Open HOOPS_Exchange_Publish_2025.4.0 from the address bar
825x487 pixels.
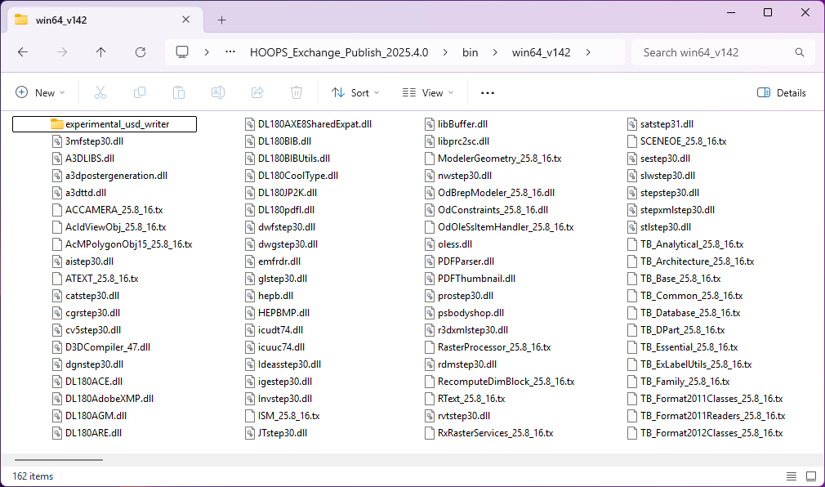[x=338, y=51]
